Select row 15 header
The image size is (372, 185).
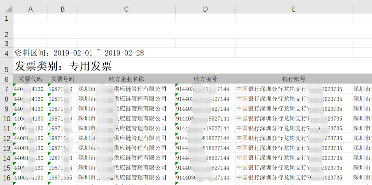coord(7,167)
